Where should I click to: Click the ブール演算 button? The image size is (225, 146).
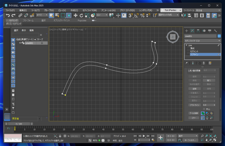[x=194, y=113]
